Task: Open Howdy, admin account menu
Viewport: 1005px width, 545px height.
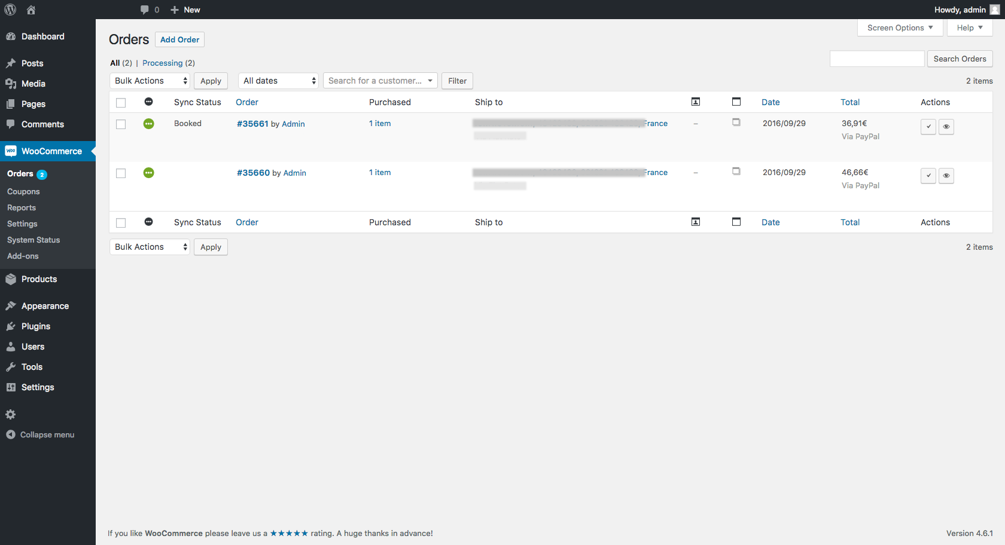Action: coord(967,10)
